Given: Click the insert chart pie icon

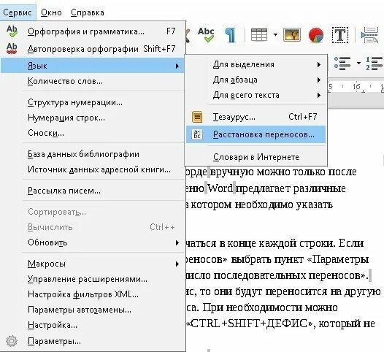Looking at the screenshot, I should pyautogui.click(x=316, y=35).
